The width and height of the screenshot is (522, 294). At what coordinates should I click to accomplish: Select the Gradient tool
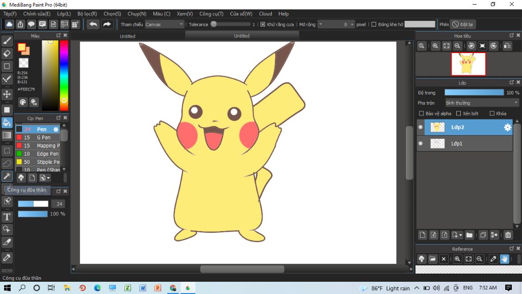(7, 135)
